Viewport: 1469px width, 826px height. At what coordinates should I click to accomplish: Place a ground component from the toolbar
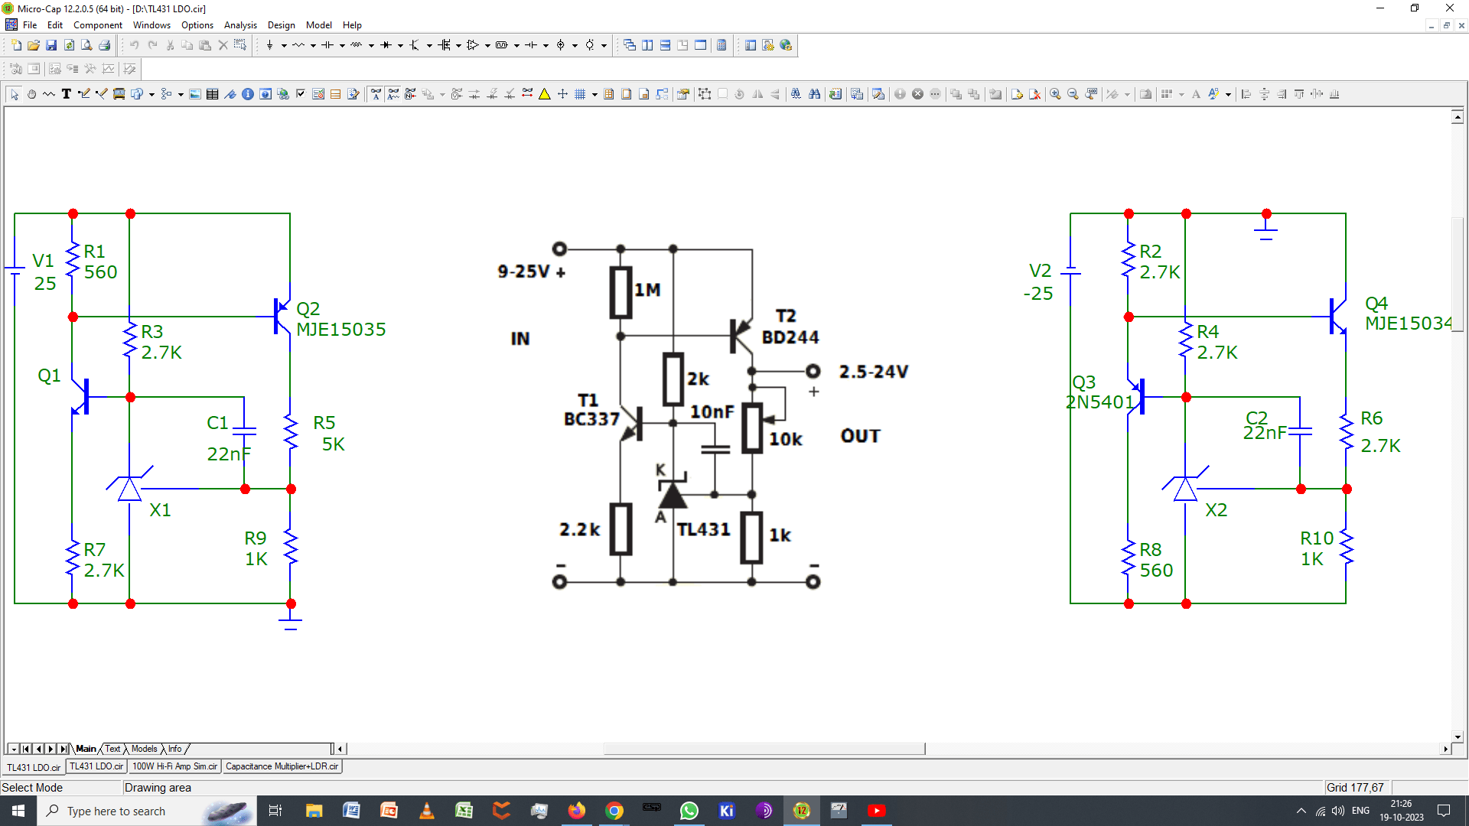(x=269, y=45)
